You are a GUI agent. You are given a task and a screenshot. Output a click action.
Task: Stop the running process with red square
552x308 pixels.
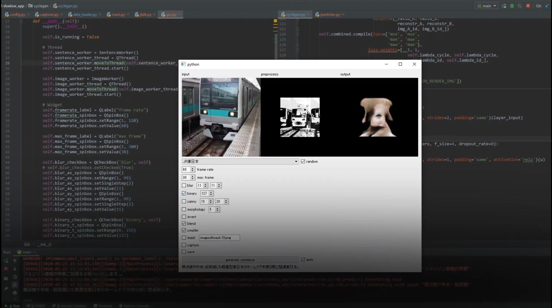point(528,6)
